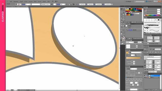Click the fill/stroke icon in Color panel

pyautogui.click(x=145, y=10)
